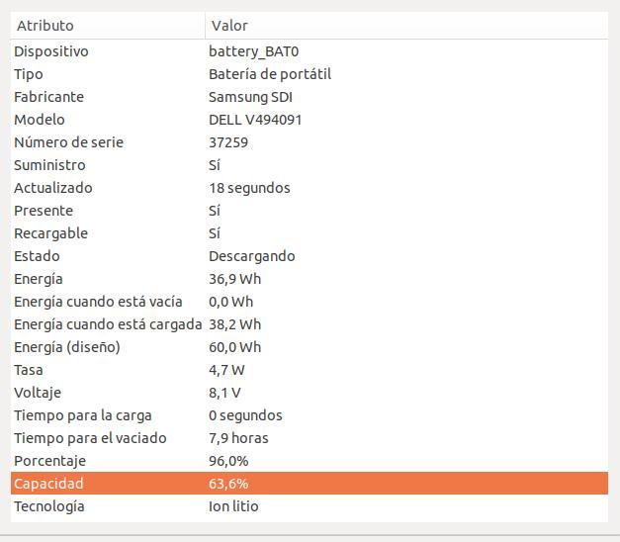Click the value DELL V494091
Viewport: 620px width, 542px height.
pos(255,120)
